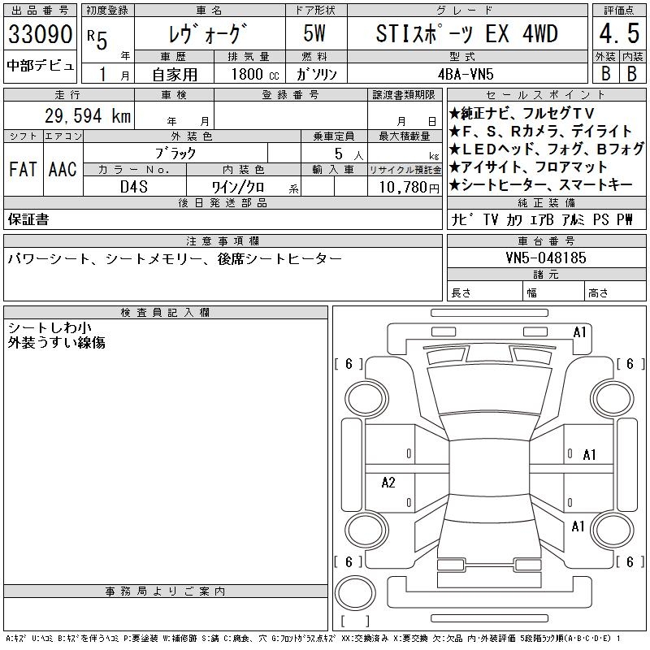Click the front-right wheel circle in diagram
The width and height of the screenshot is (650, 650).
point(613,400)
